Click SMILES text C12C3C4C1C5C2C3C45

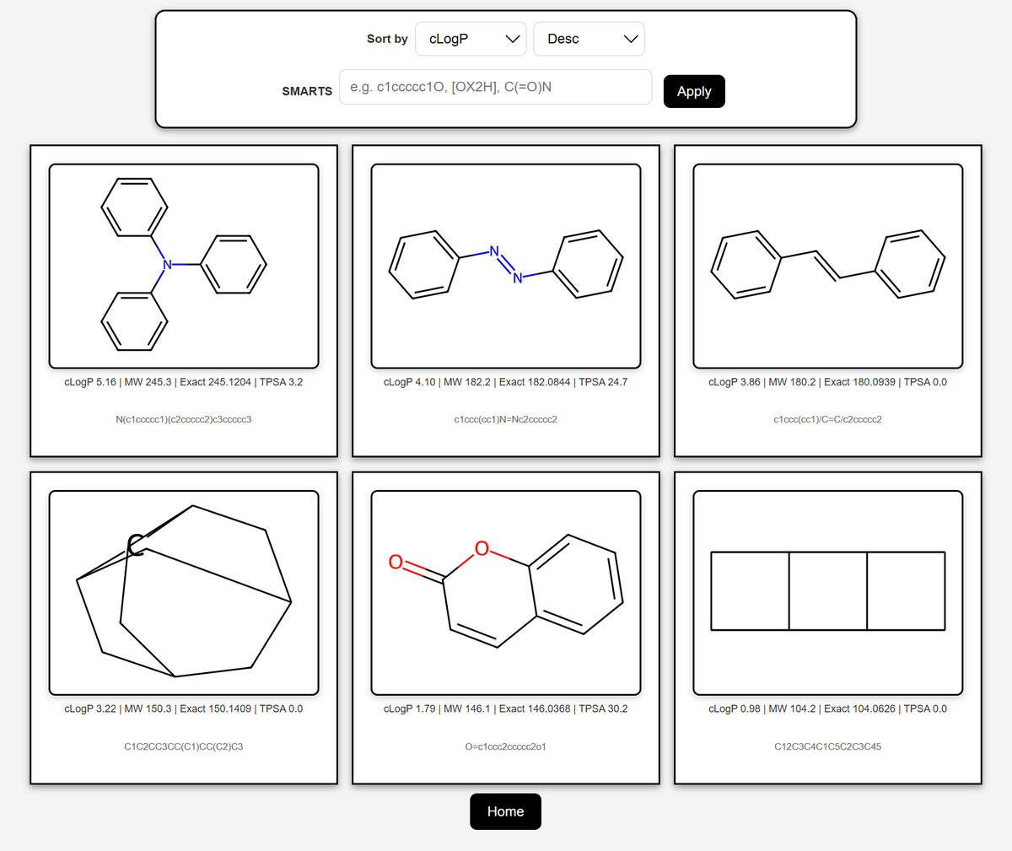(827, 746)
